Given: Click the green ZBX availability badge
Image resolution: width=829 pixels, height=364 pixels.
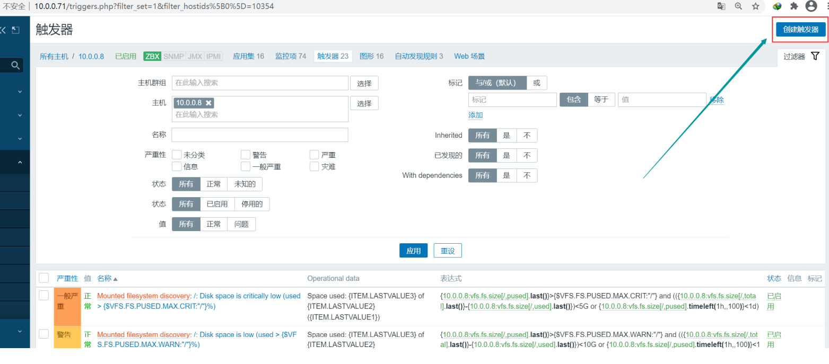Looking at the screenshot, I should point(152,56).
